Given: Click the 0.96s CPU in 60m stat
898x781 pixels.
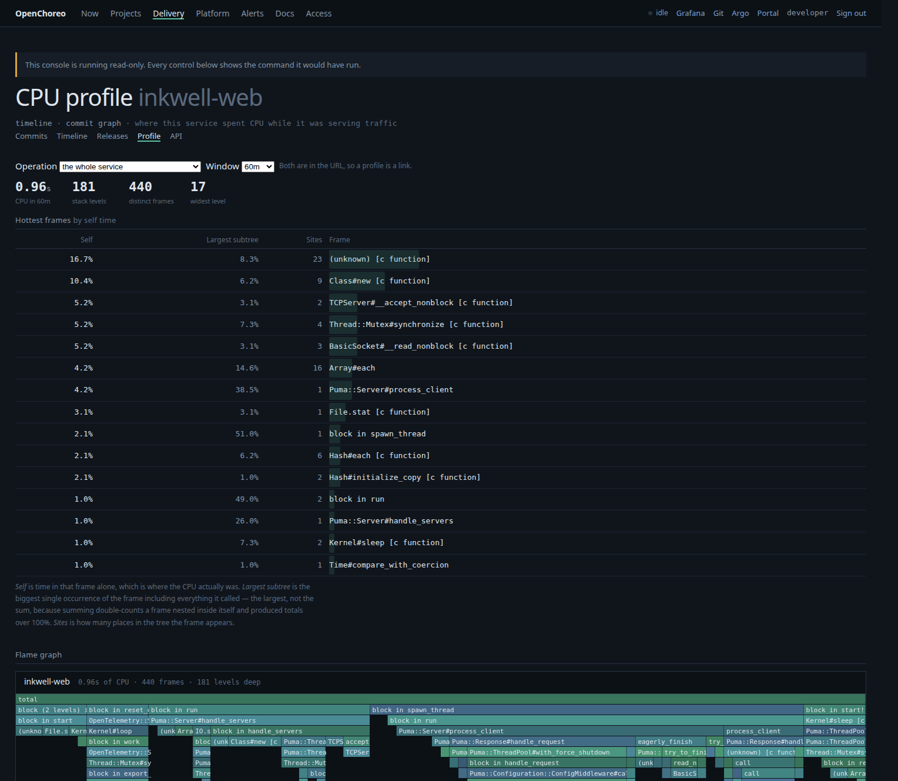Looking at the screenshot, I should (33, 192).
